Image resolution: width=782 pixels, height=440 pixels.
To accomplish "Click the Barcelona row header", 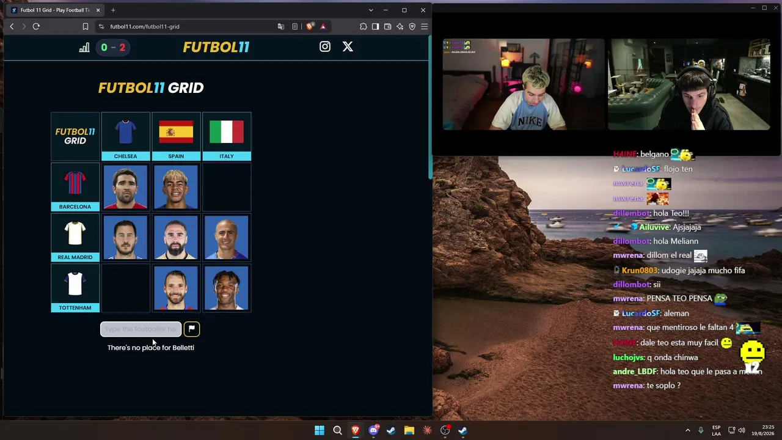I will click(x=75, y=187).
